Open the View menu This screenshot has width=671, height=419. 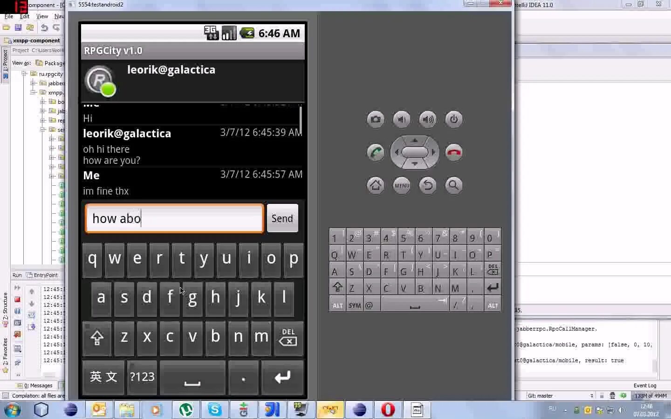pyautogui.click(x=42, y=16)
